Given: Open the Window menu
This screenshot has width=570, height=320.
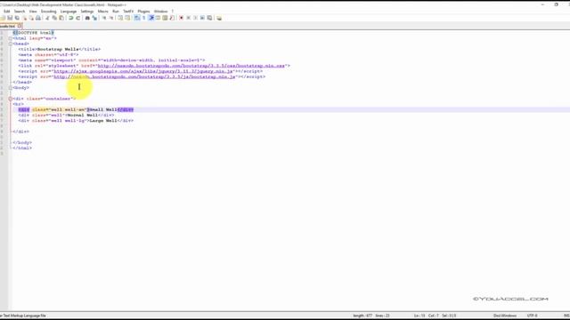Looking at the screenshot, I should click(160, 12).
